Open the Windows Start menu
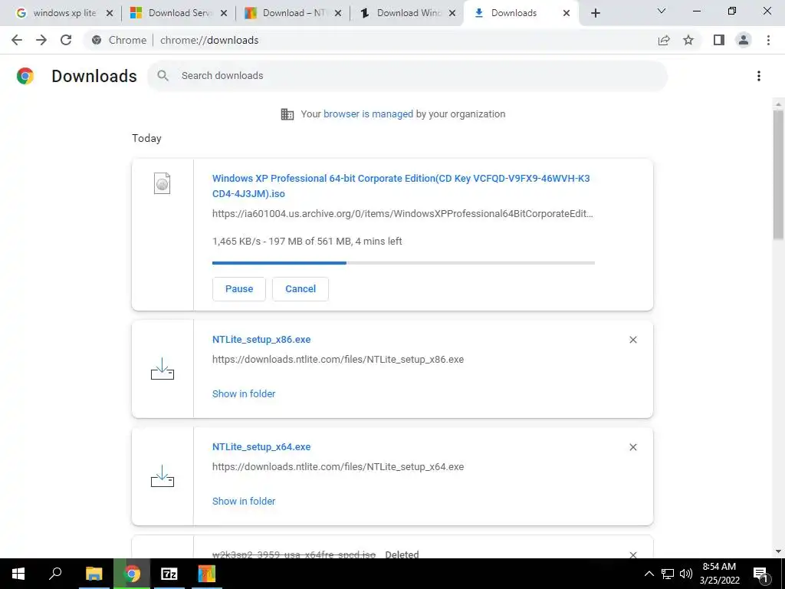The image size is (785, 589). [x=18, y=574]
